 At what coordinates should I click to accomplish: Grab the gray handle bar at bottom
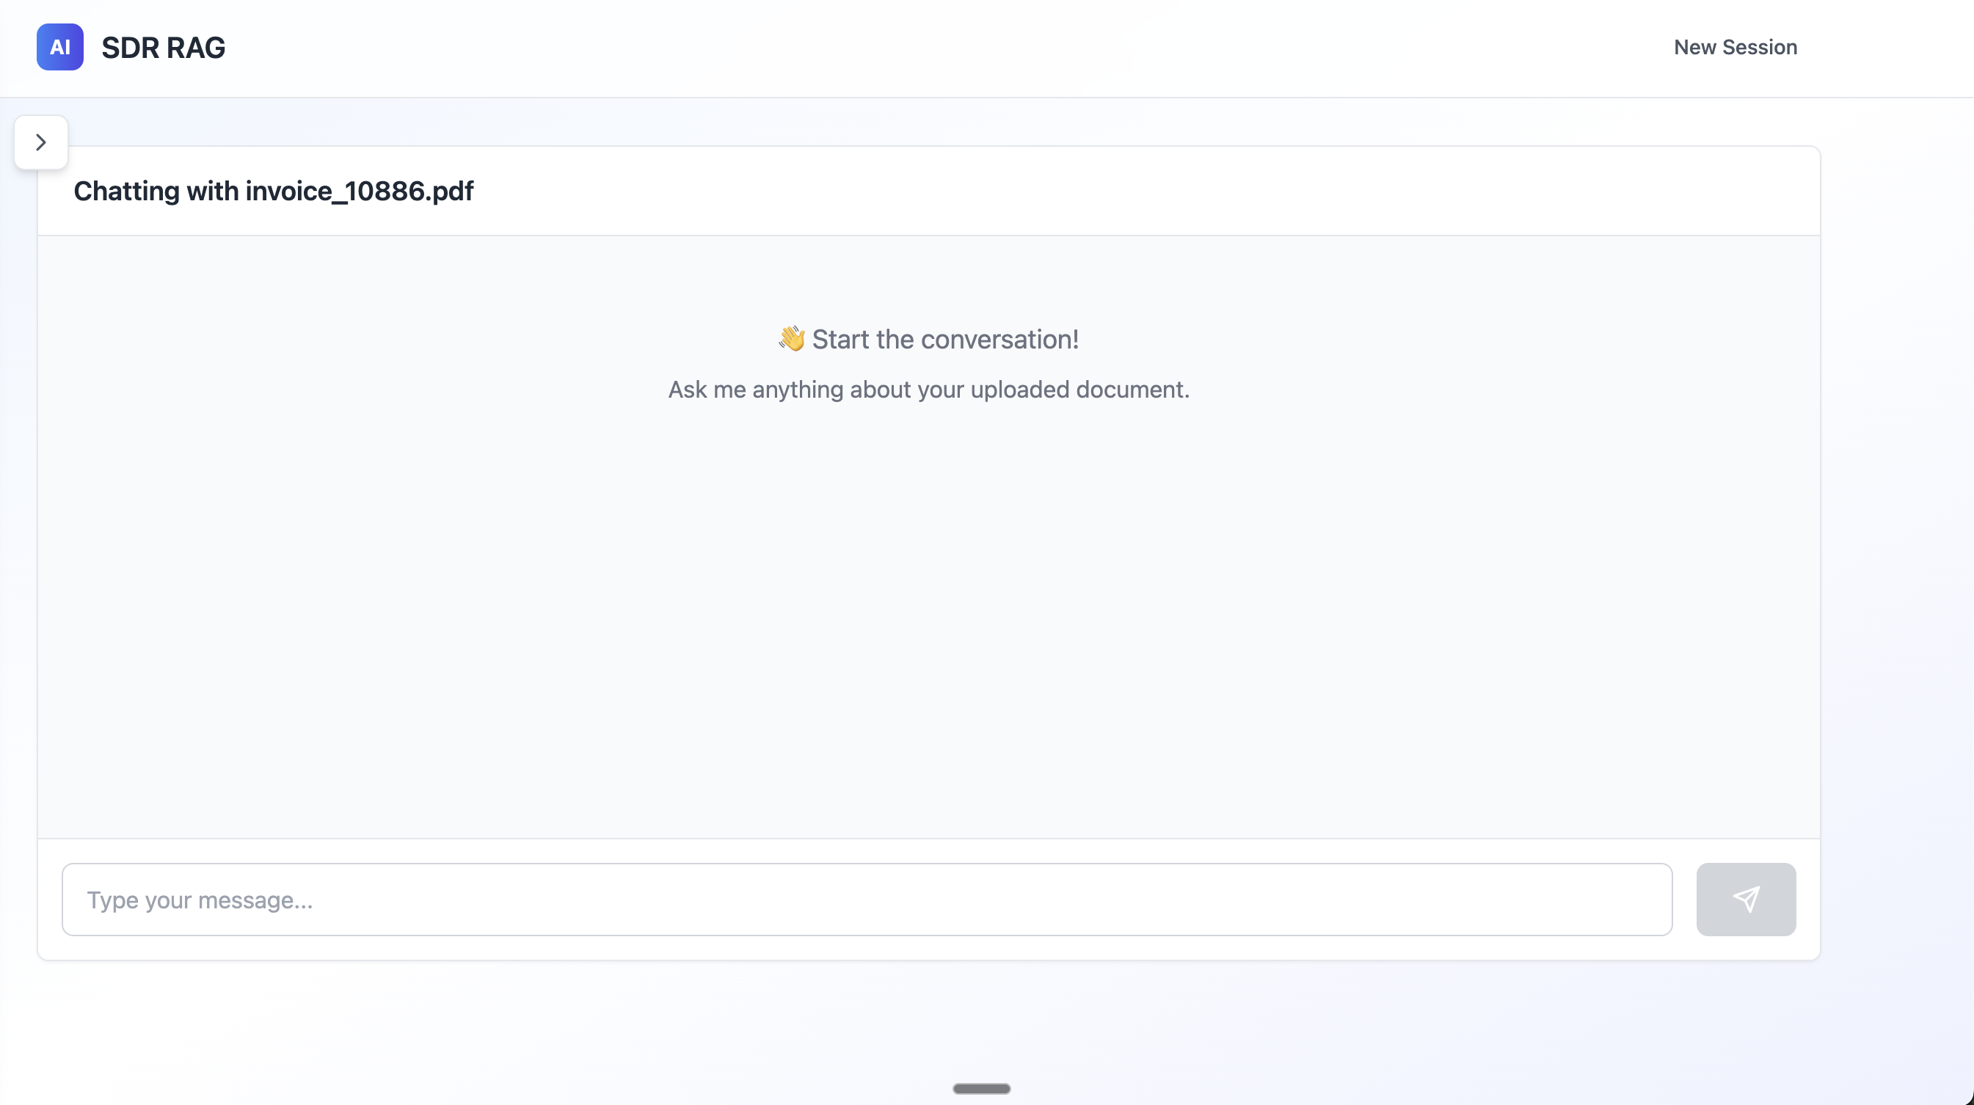[981, 1088]
